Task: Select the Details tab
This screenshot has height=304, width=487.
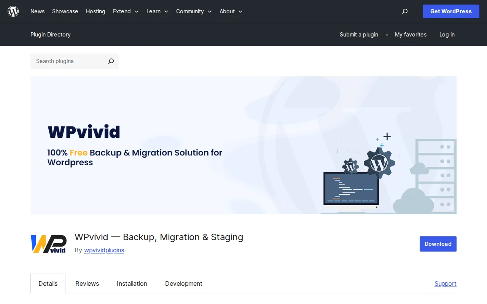Action: (x=48, y=283)
